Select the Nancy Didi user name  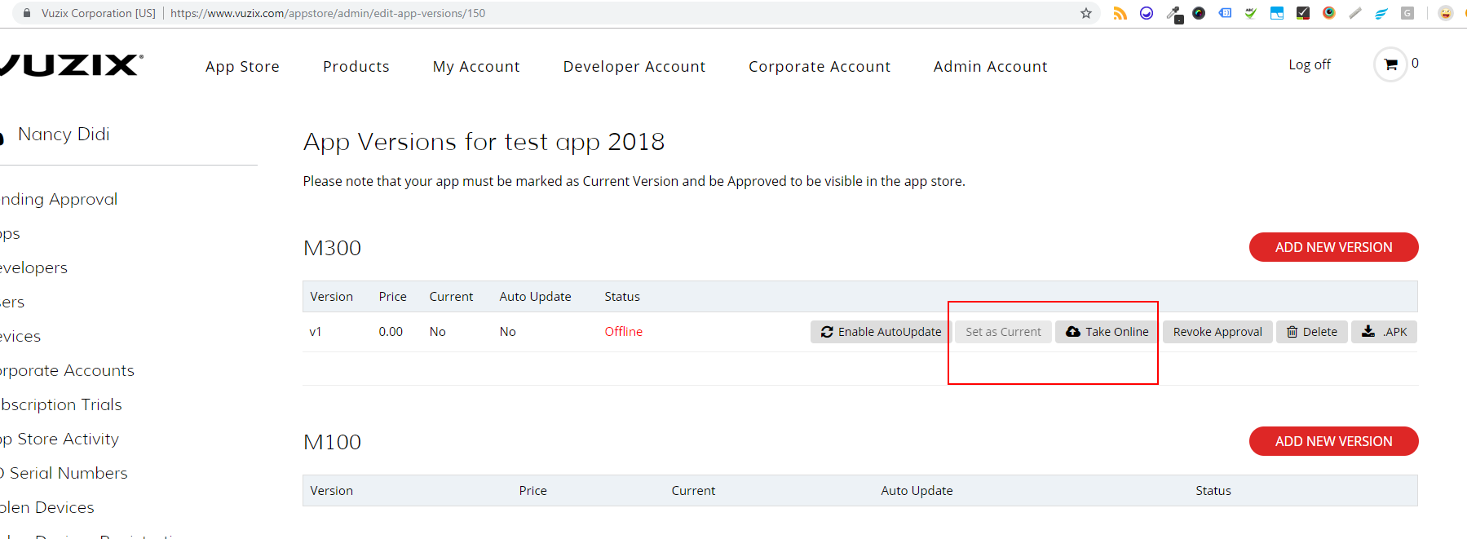pos(64,135)
